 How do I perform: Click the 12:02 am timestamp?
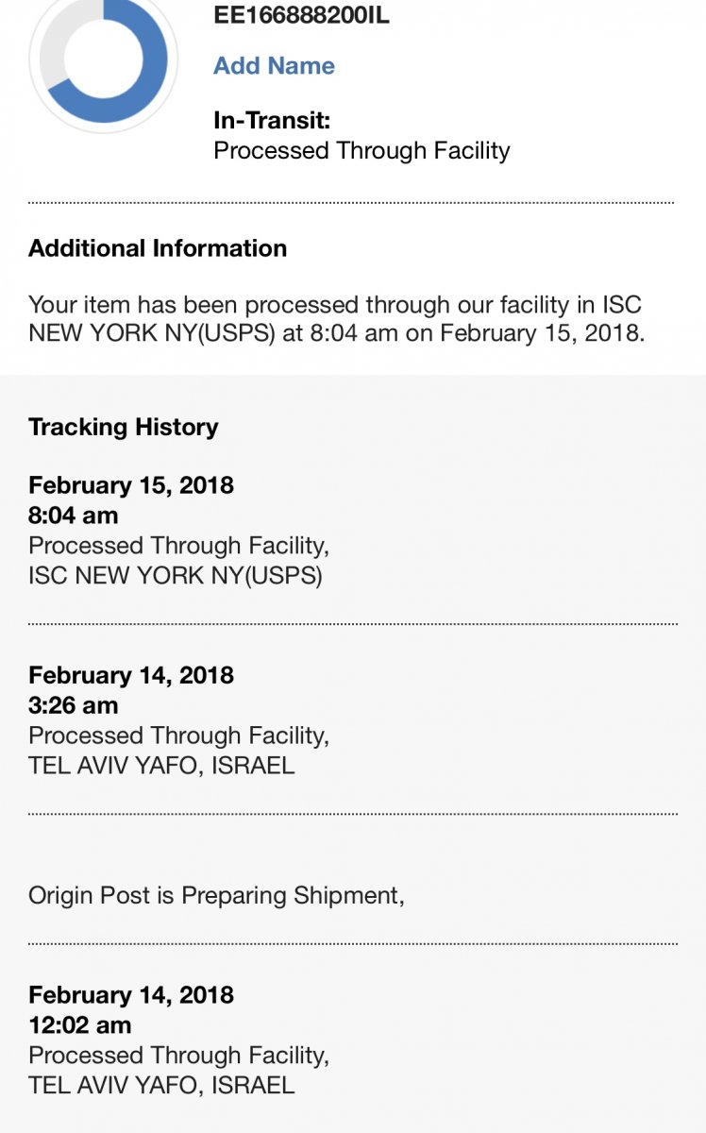[x=80, y=1025]
